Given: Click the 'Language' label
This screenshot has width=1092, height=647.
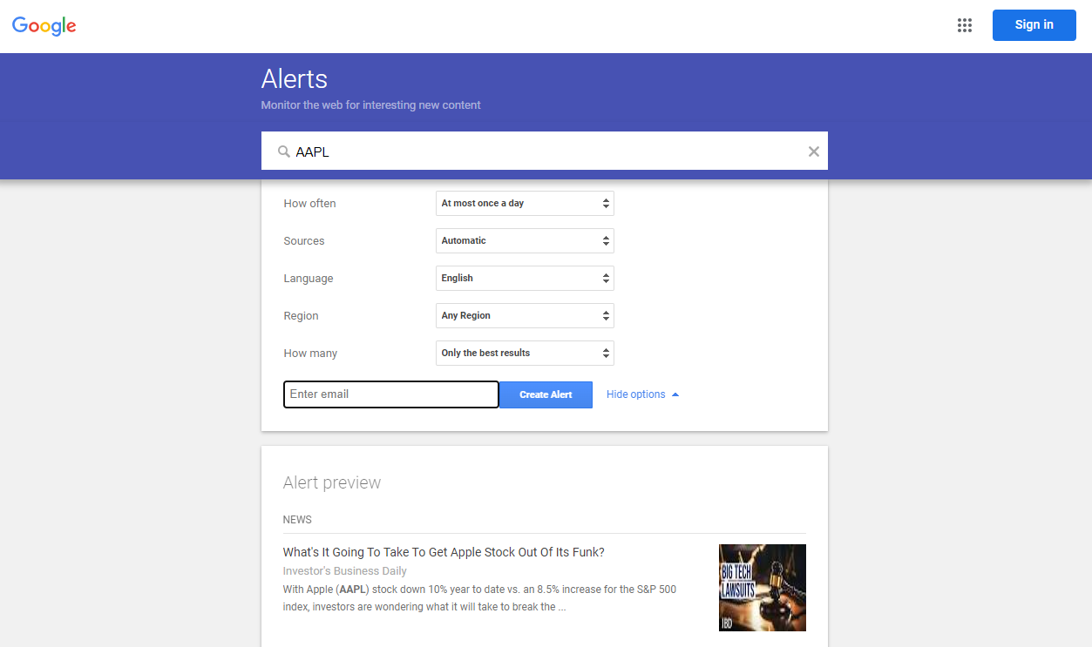Looking at the screenshot, I should 309,279.
